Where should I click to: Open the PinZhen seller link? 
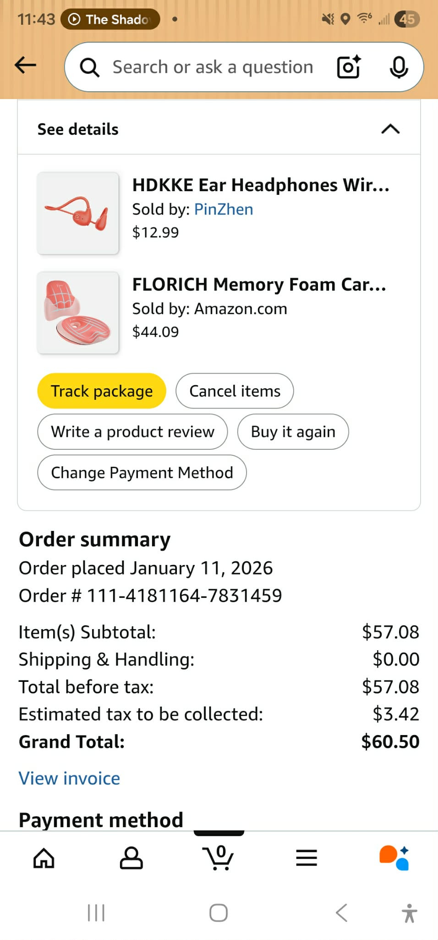pyautogui.click(x=224, y=210)
